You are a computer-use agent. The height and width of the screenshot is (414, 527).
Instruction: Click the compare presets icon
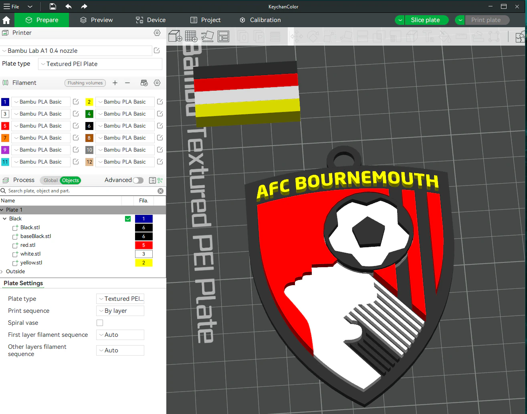tap(160, 180)
